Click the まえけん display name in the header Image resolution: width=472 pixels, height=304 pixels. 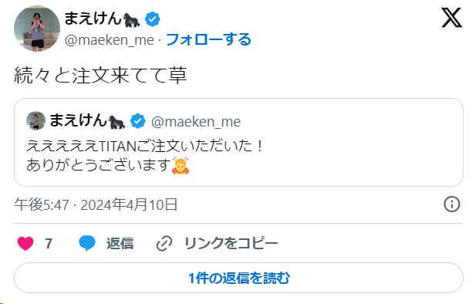(x=93, y=19)
